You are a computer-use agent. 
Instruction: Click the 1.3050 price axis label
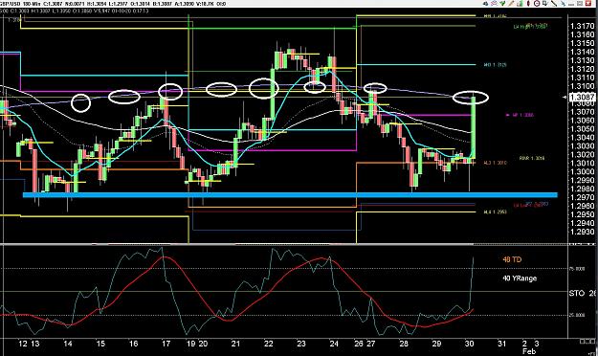(582, 129)
